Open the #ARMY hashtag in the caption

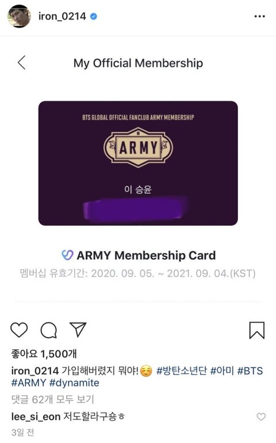pos(29,383)
